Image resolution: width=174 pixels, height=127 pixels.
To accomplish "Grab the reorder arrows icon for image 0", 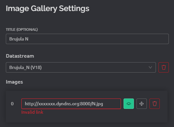I will [x=141, y=104].
